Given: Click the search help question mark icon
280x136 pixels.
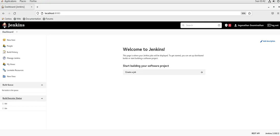Looking at the screenshot, I should (x=219, y=25).
